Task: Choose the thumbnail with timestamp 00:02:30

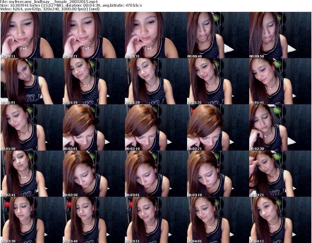Action: [x=280, y=127]
